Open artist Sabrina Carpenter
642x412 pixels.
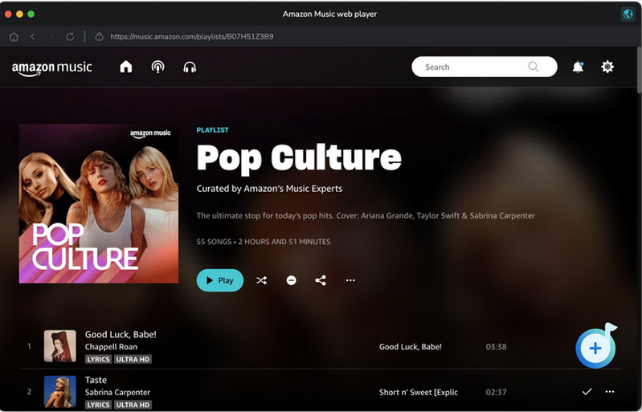(x=117, y=393)
